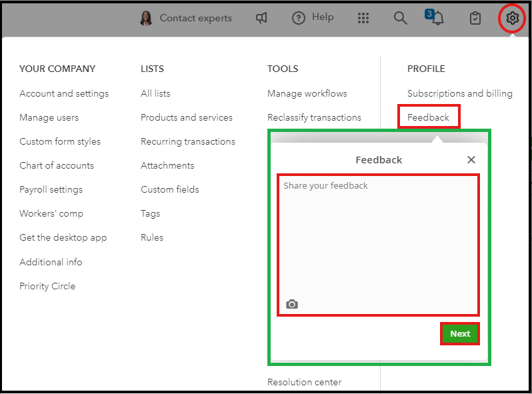The image size is (532, 394).
Task: Select Manage users
Action: 49,117
